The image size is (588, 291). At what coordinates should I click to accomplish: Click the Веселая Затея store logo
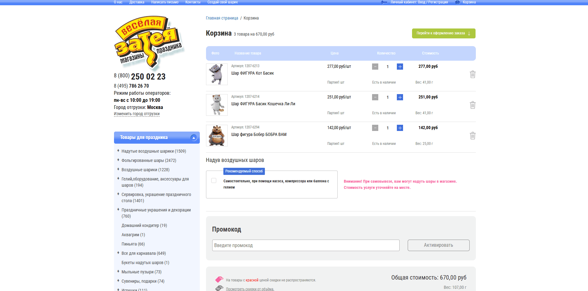(149, 42)
